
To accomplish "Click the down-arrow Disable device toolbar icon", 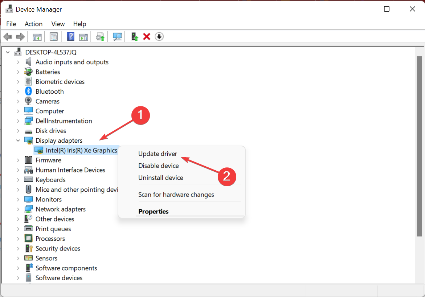I will [159, 37].
